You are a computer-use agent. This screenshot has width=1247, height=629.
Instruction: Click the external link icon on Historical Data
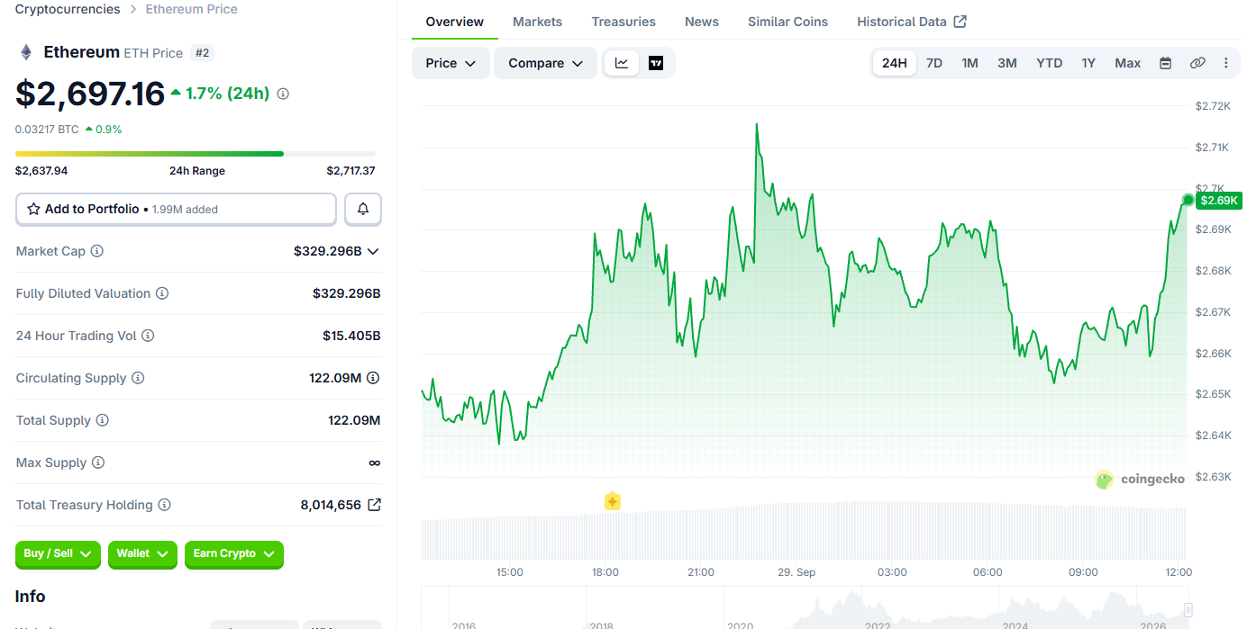pos(960,22)
